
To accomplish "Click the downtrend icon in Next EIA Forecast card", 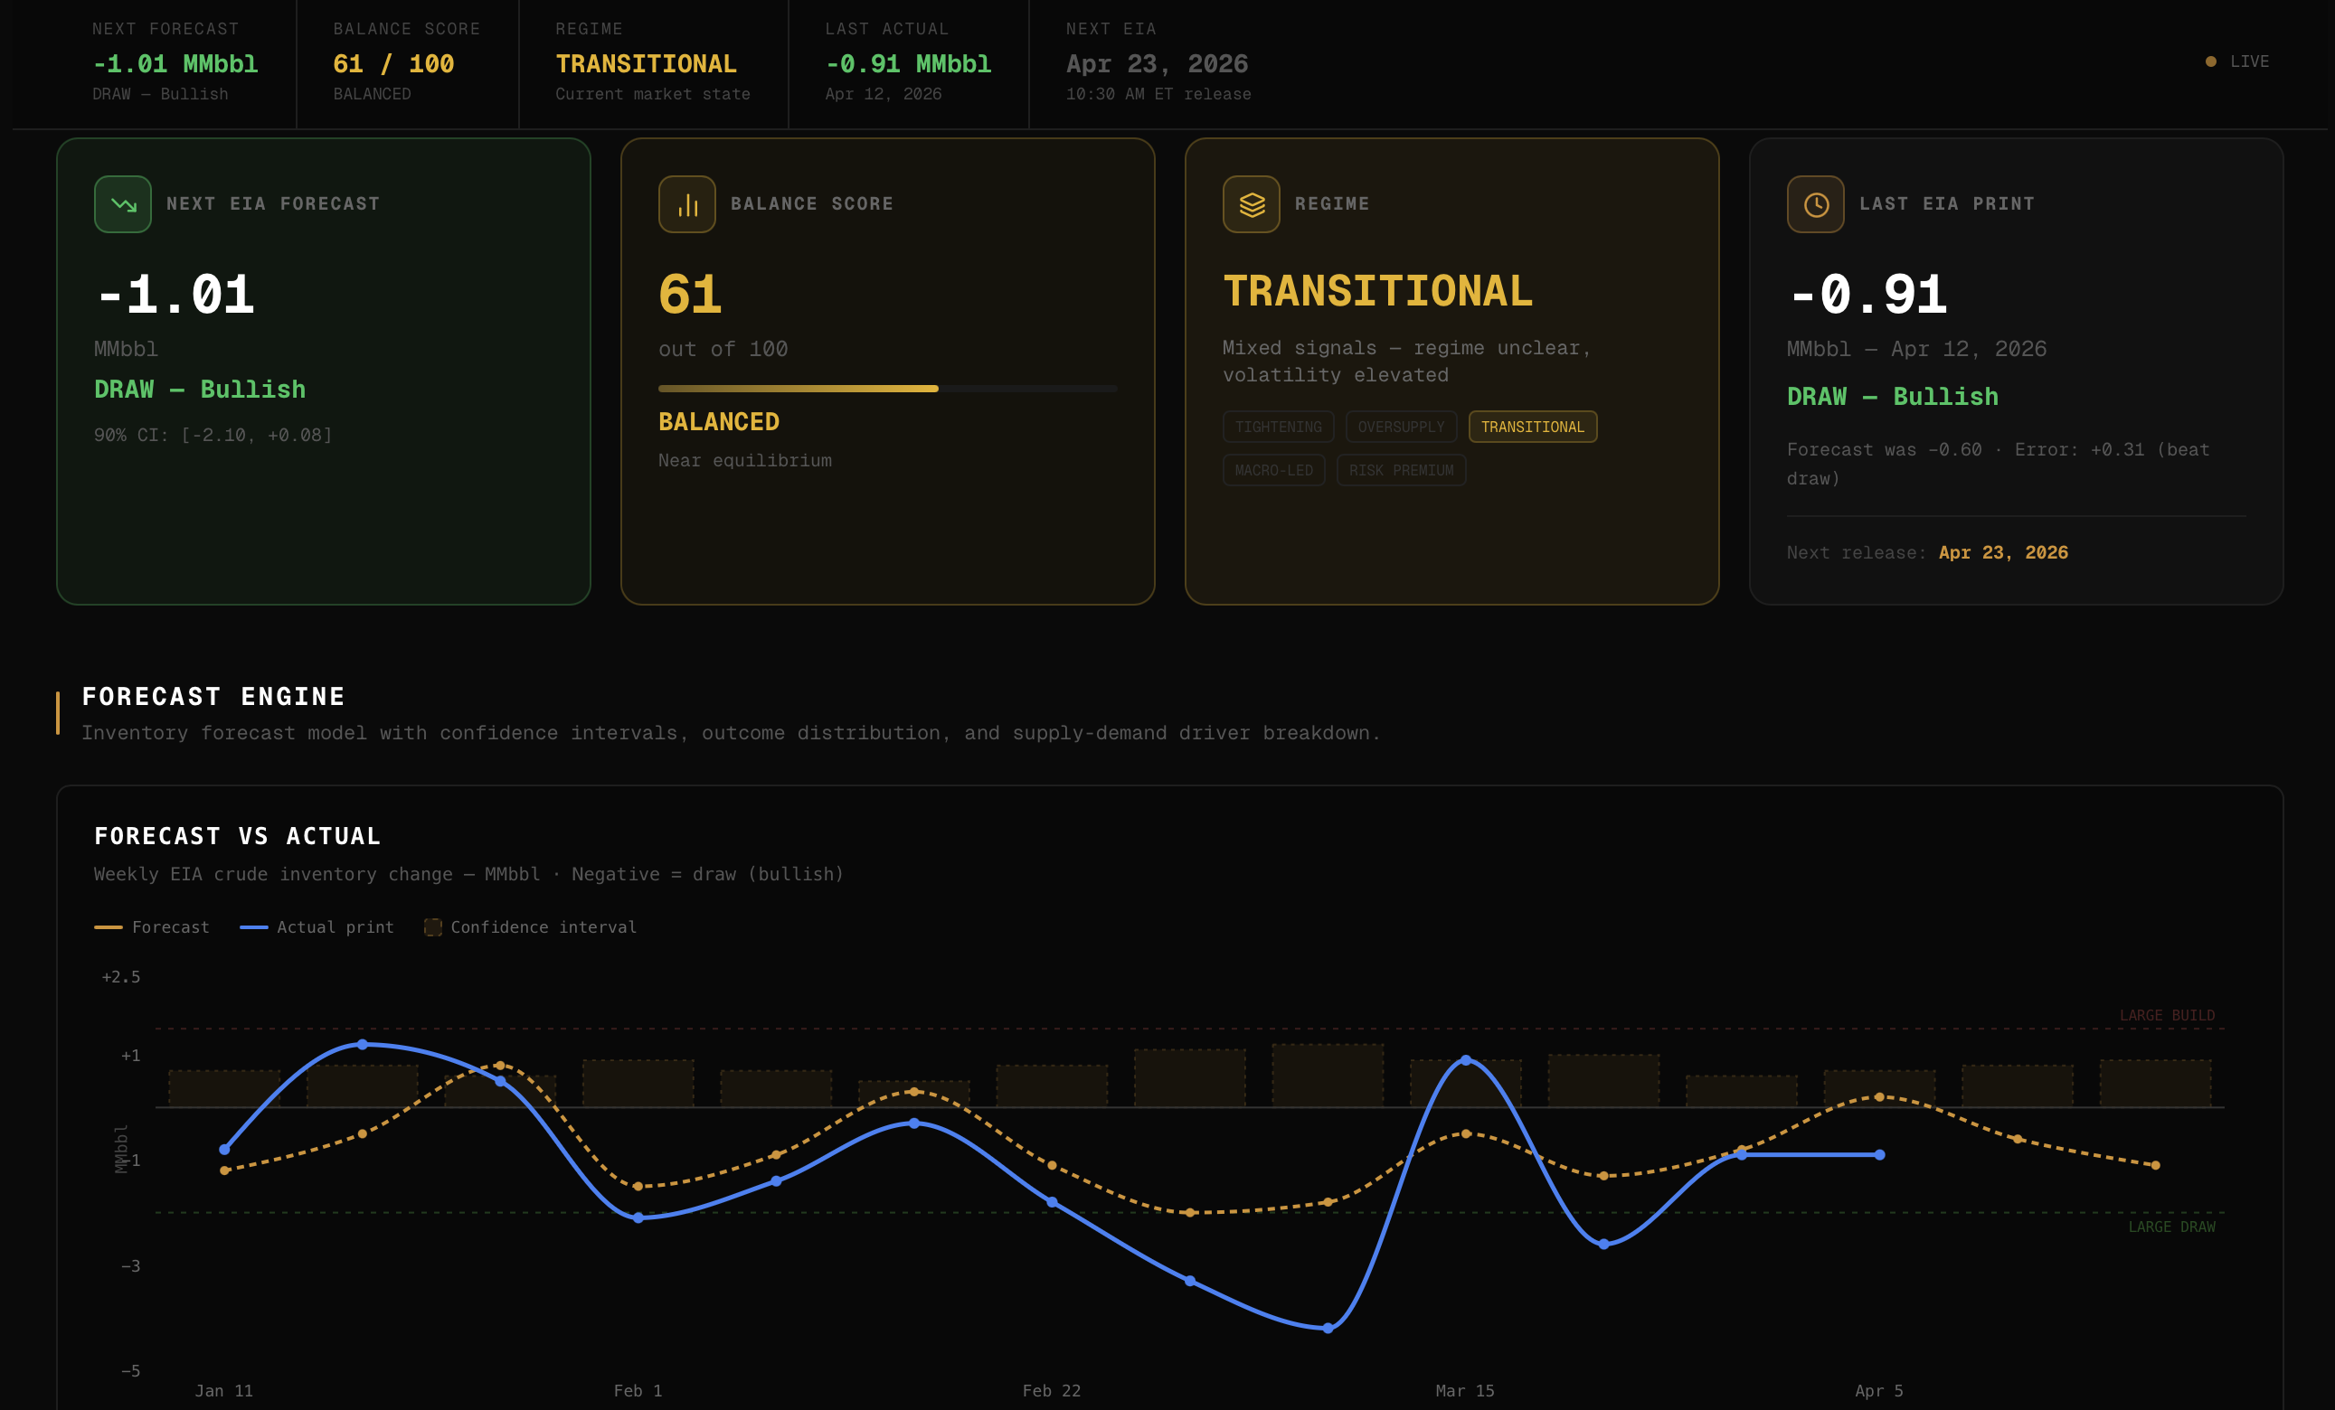I will [x=123, y=204].
